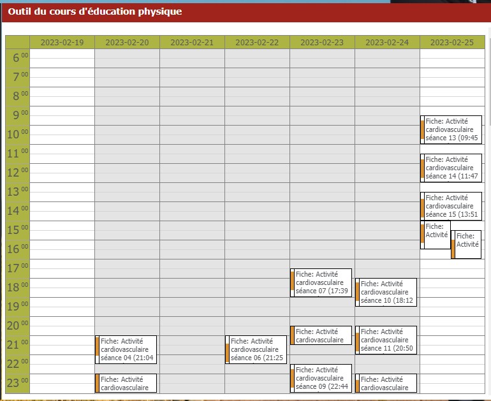Open séance 06 event at 21:25
Viewport: 491px width, 401px height.
point(257,349)
